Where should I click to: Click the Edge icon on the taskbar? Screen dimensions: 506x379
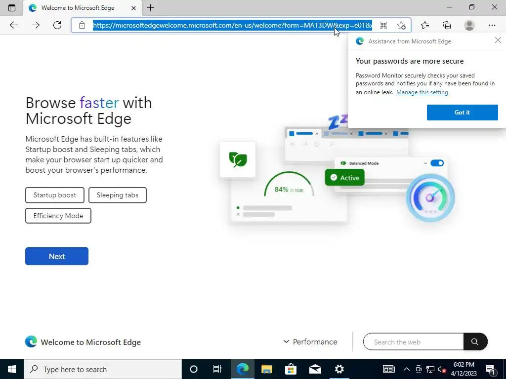(x=242, y=369)
